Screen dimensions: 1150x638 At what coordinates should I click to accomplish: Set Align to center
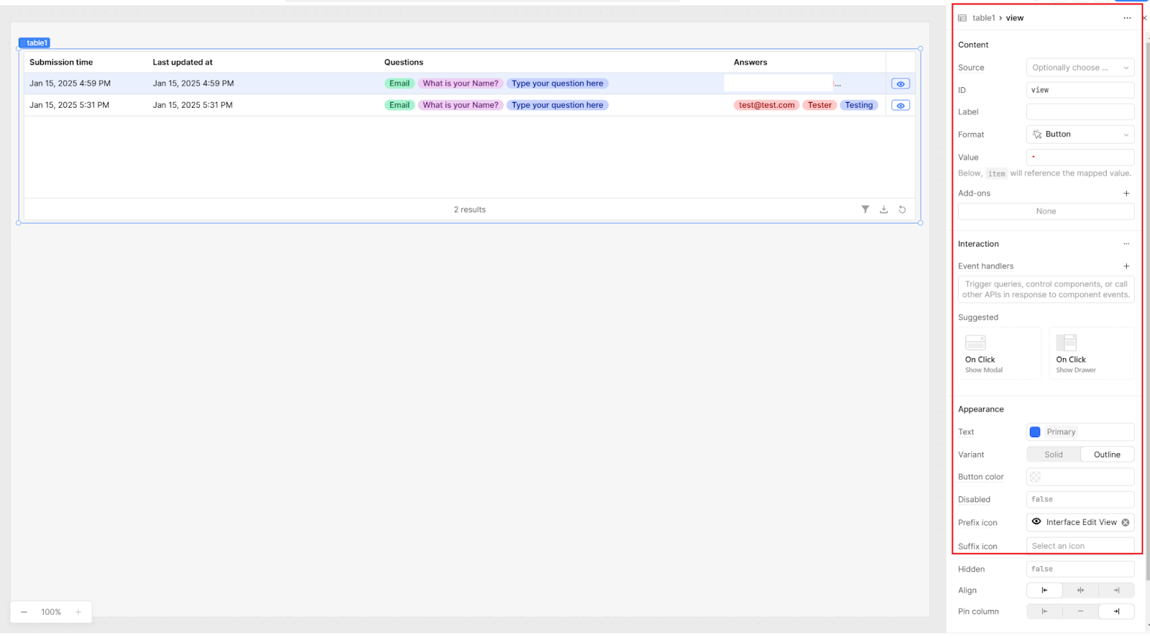pos(1080,591)
